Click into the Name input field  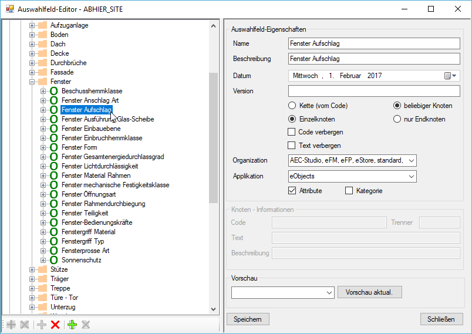pos(374,43)
